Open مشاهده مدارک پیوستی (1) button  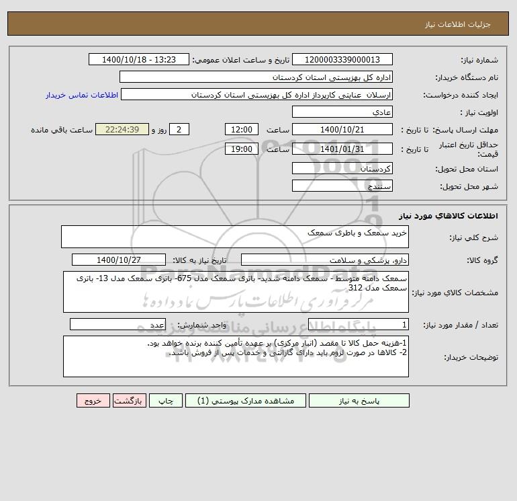(x=246, y=401)
